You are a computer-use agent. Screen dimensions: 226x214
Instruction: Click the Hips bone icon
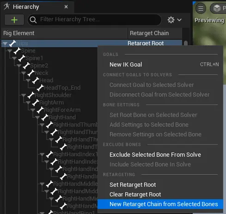point(12,43)
